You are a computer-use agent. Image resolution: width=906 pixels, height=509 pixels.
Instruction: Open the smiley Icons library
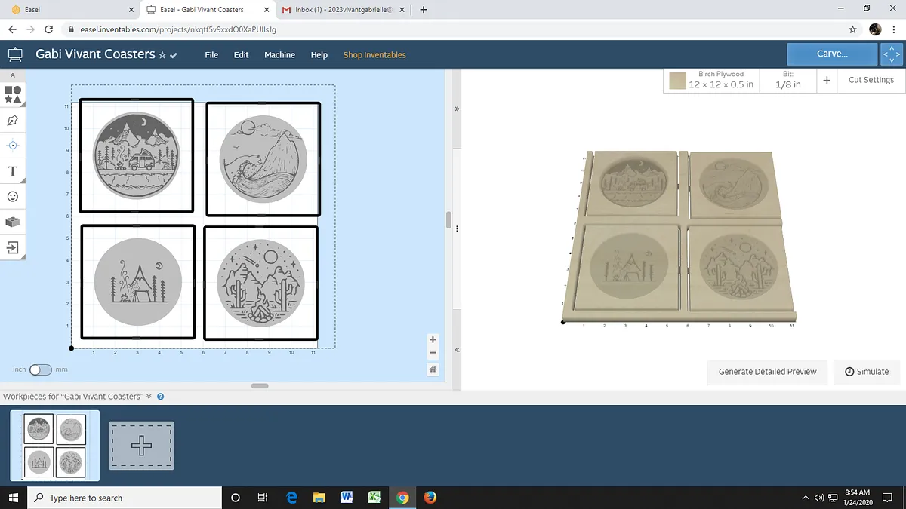click(13, 196)
